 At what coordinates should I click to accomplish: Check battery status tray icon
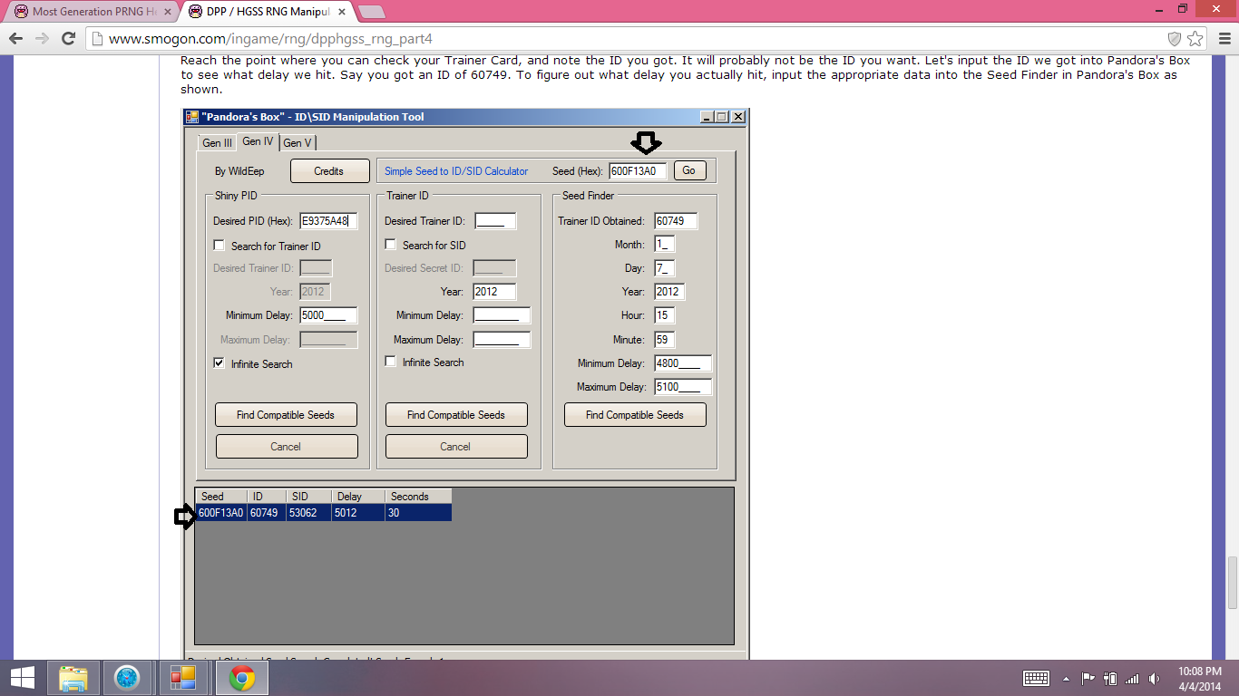click(x=1109, y=678)
